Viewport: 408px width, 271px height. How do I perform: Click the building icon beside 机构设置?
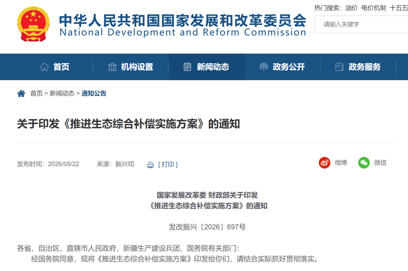point(112,67)
